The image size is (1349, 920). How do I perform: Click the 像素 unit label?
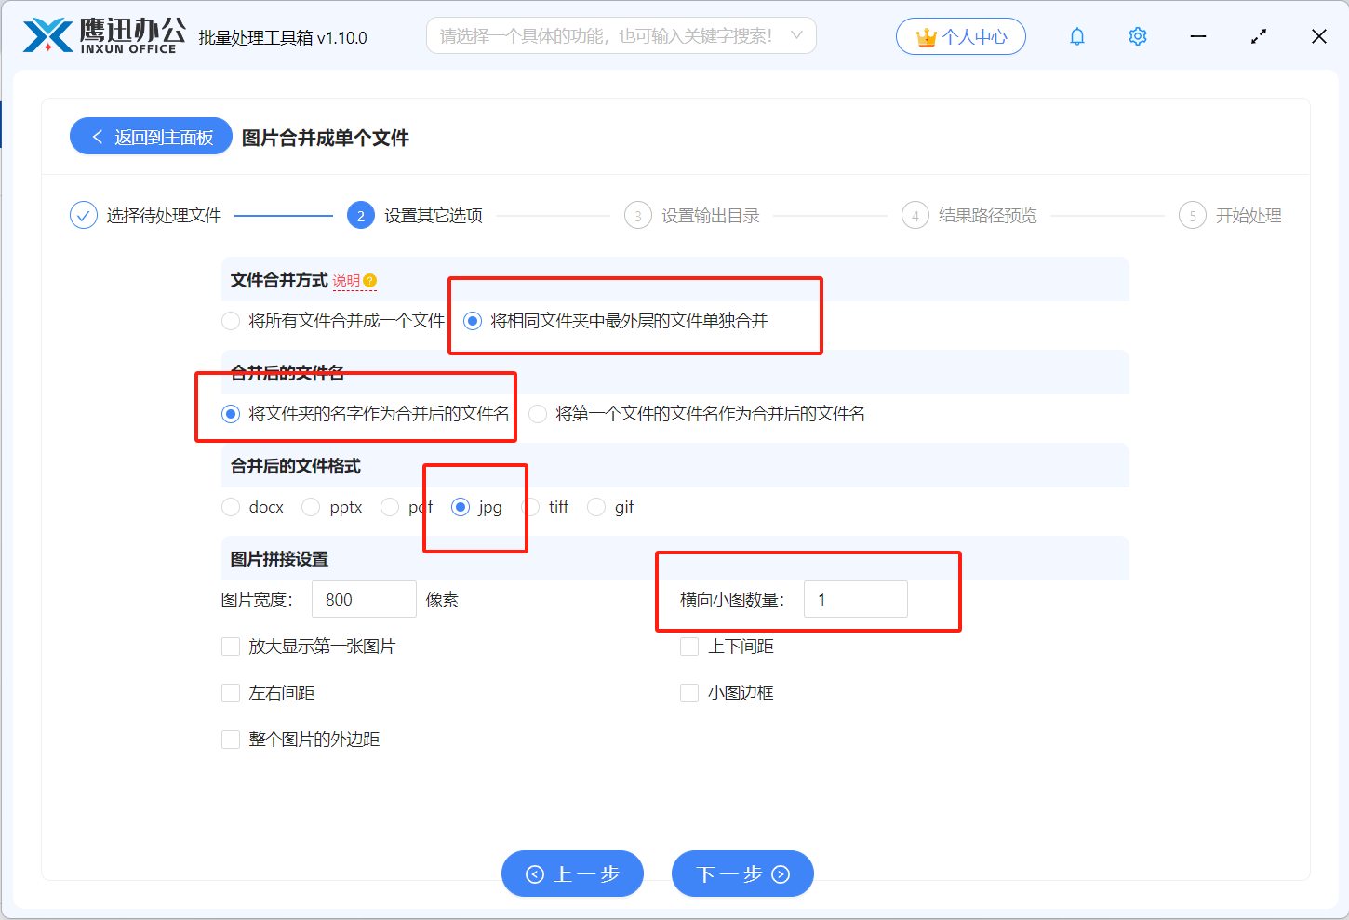click(442, 600)
